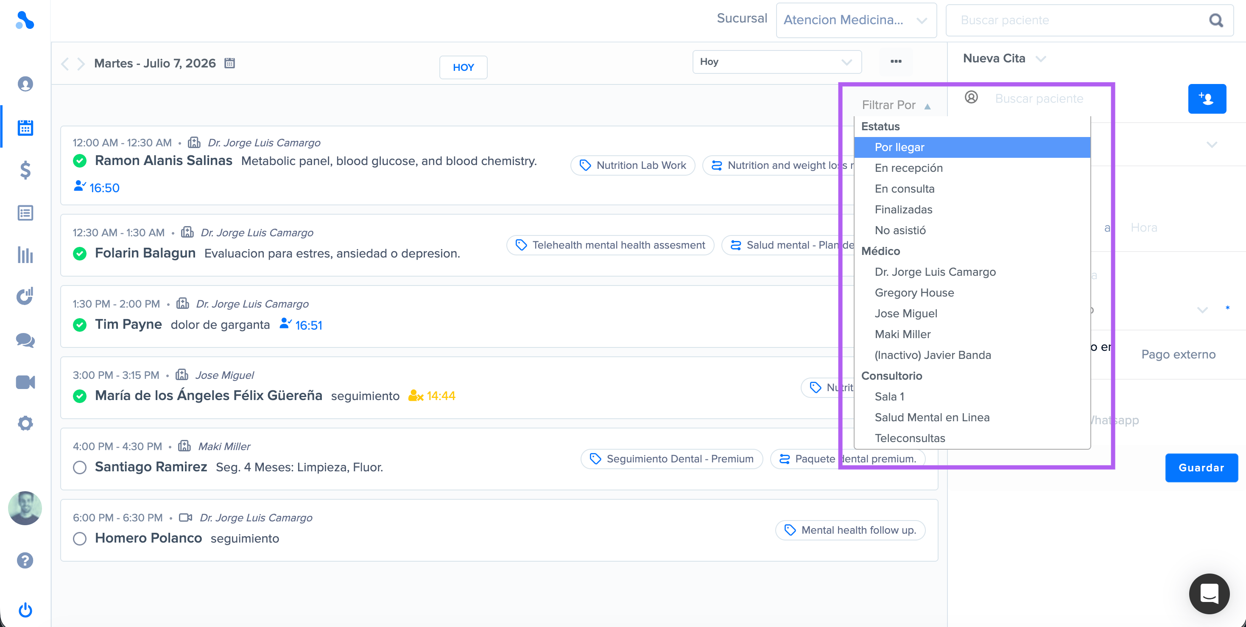Select the Por llegar status filter
The image size is (1246, 627).
pos(972,147)
